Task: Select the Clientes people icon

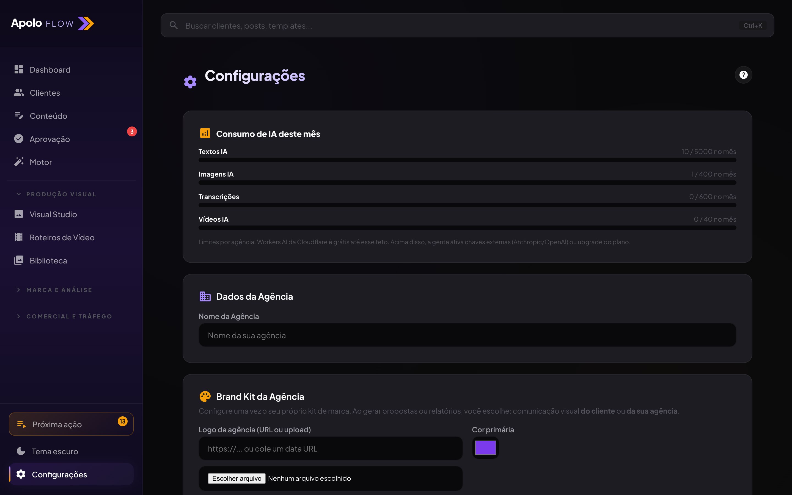Action: [x=19, y=93]
